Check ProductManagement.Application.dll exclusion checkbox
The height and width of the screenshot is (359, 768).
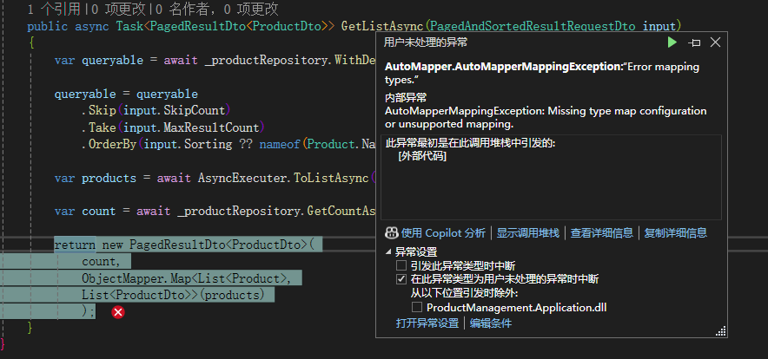point(417,307)
